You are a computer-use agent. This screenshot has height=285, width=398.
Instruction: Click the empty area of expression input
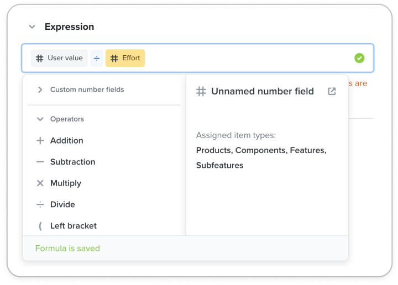click(249, 58)
